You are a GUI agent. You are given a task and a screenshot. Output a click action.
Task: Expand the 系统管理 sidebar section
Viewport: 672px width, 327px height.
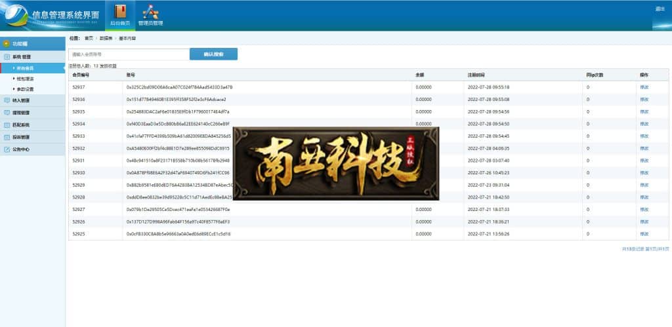tap(33, 57)
